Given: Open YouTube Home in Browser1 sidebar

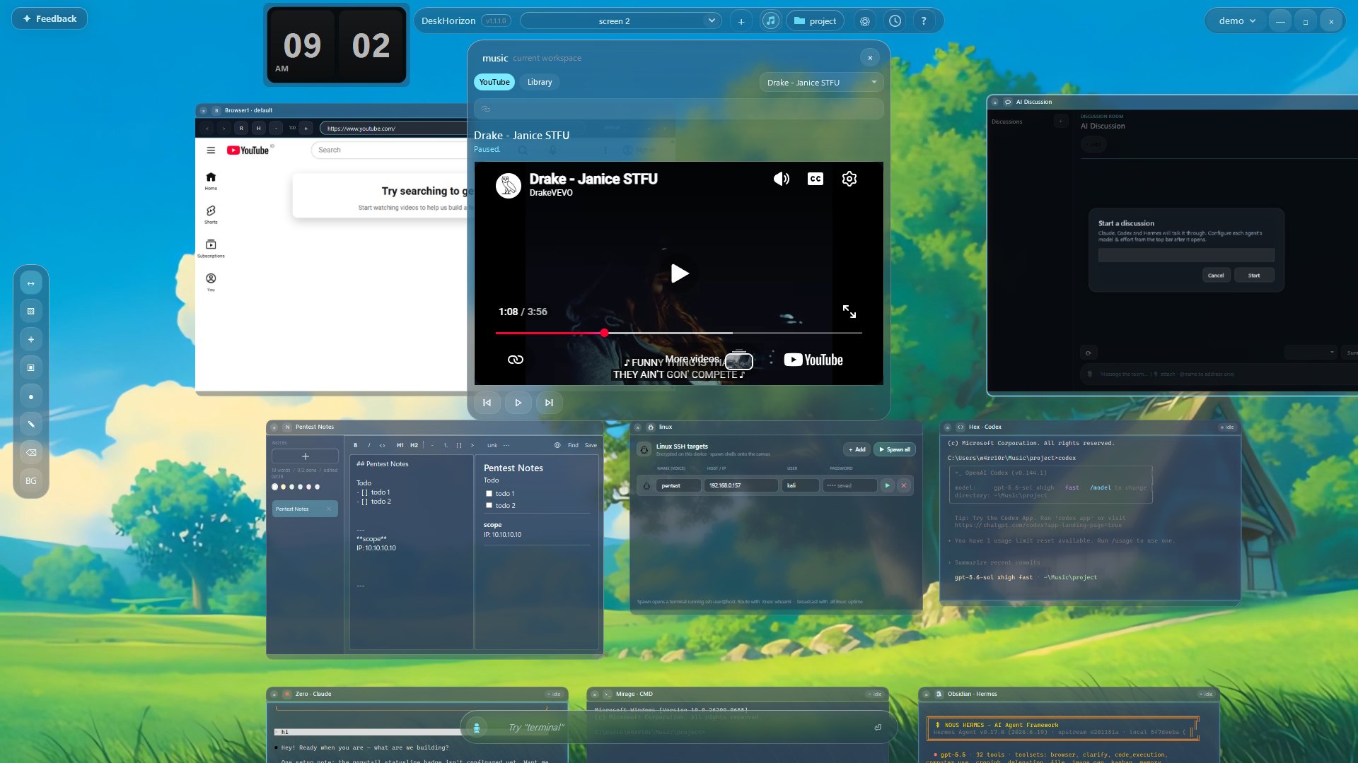Looking at the screenshot, I should tap(211, 181).
